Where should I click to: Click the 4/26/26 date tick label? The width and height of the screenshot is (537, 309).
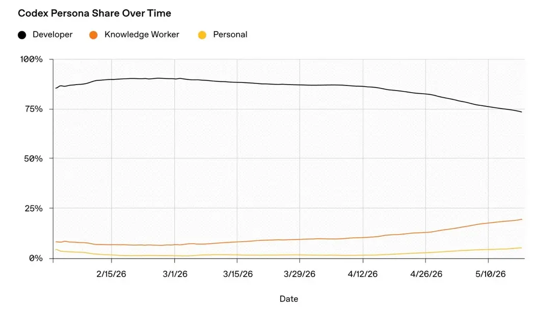coord(426,274)
